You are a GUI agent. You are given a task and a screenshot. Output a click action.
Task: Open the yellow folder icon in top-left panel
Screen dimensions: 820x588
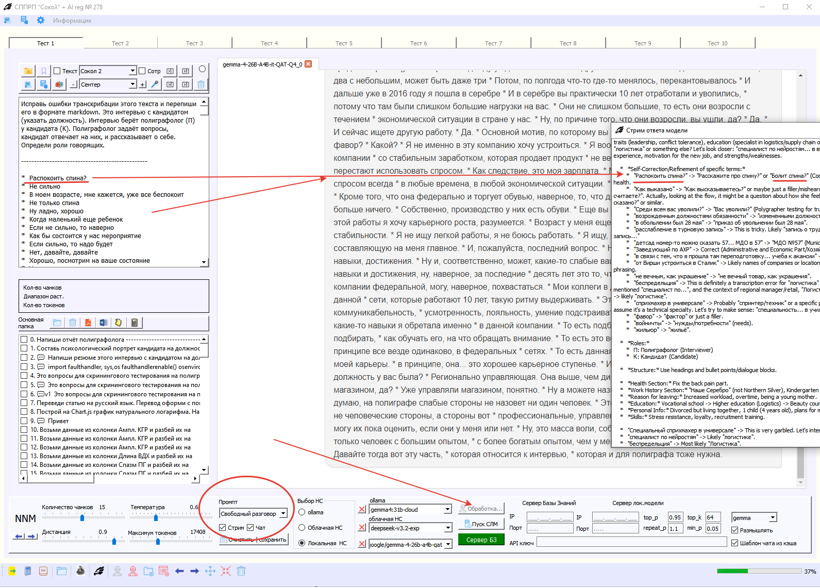(x=28, y=71)
